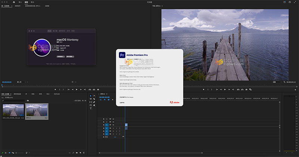The image size is (299, 157).
Task: Switch to 导入 (Import) top tab
Action: pyautogui.click(x=20, y=2)
